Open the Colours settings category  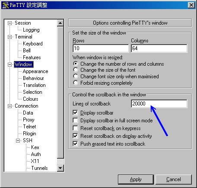[31, 99]
